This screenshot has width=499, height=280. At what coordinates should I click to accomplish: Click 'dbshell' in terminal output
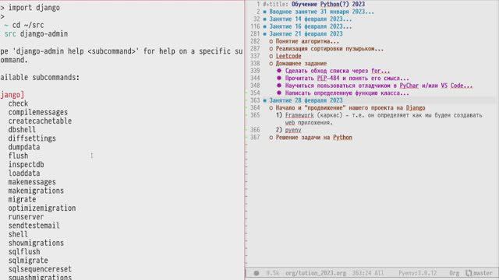coord(22,130)
